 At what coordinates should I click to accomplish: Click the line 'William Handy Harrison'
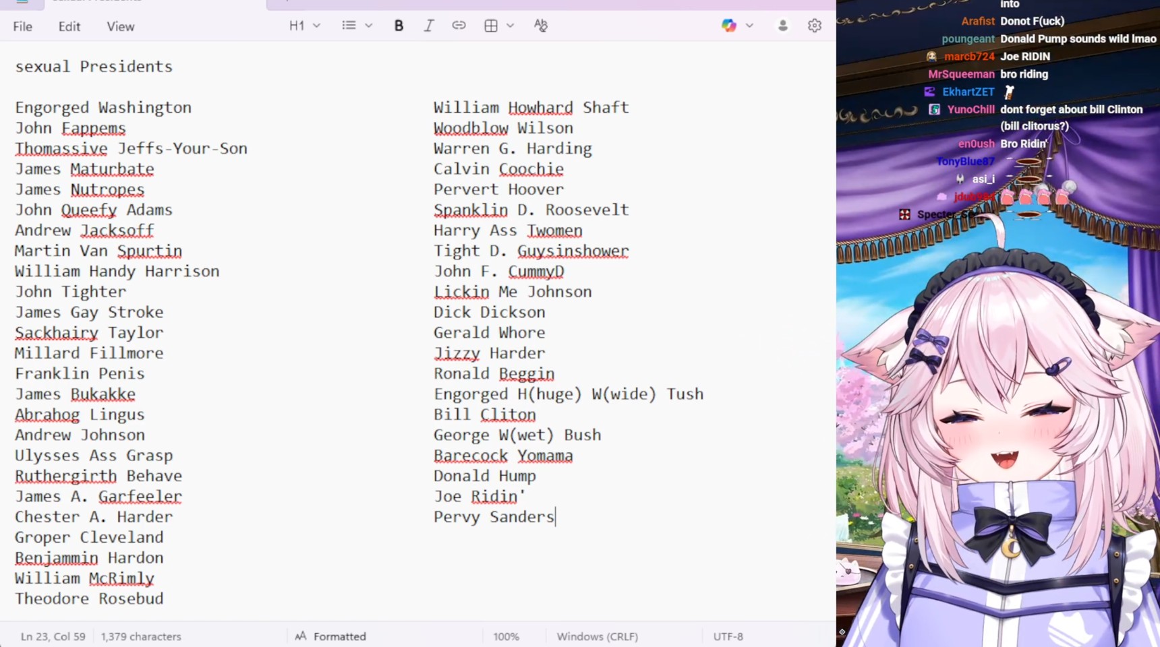117,271
